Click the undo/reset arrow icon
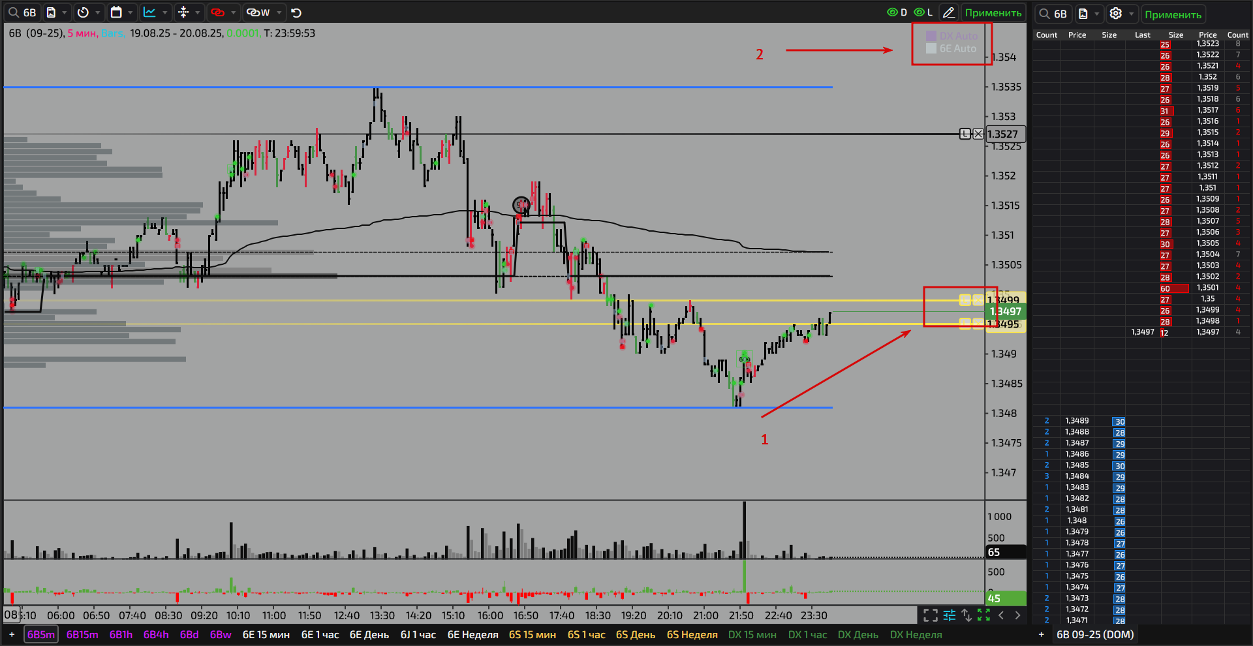 point(296,12)
